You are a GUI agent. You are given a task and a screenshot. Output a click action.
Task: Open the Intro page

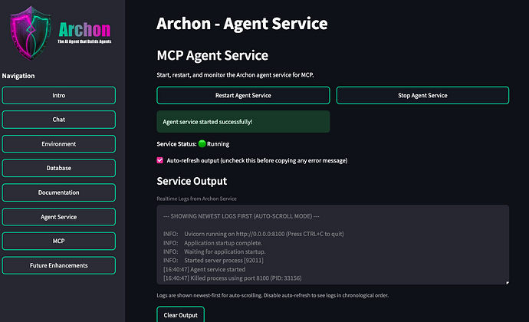pyautogui.click(x=59, y=96)
